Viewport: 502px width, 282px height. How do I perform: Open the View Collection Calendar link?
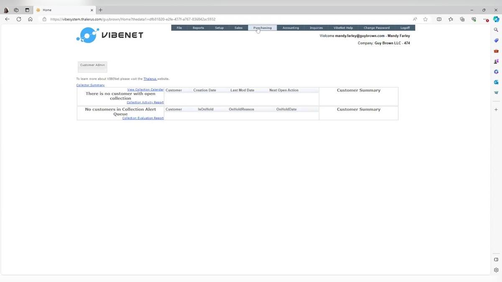click(145, 90)
